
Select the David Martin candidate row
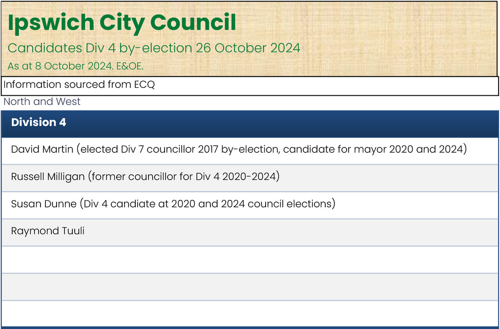click(x=249, y=149)
